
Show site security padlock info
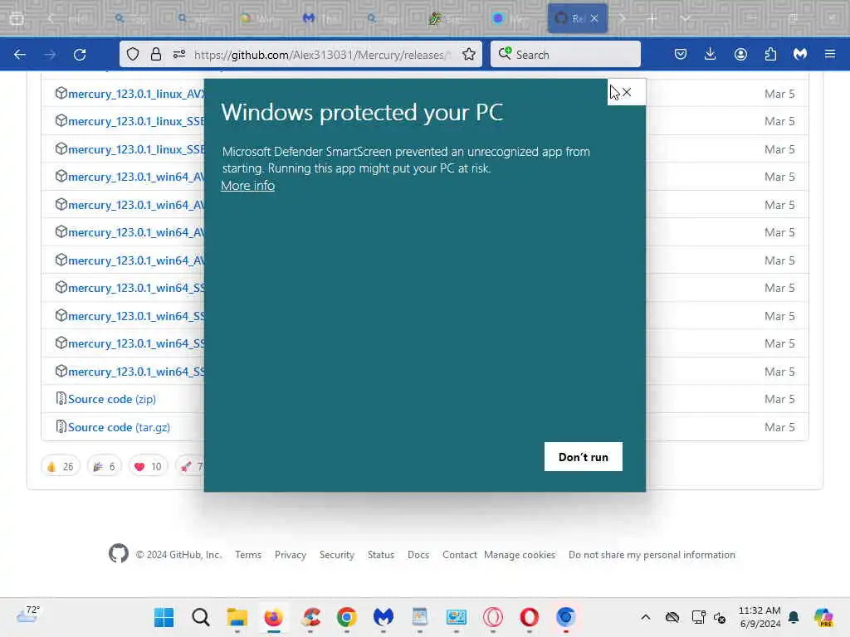click(156, 54)
